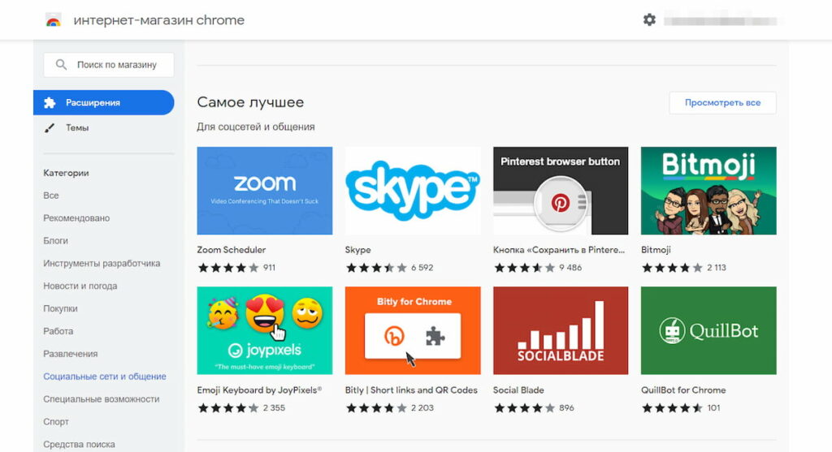Open the Zoom Scheduler thumbnail
Image resolution: width=832 pixels, height=452 pixels.
264,191
